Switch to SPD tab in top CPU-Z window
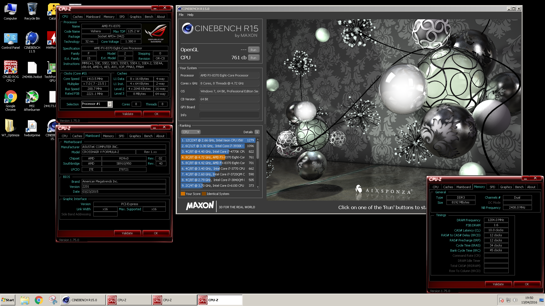The height and width of the screenshot is (306, 545). [122, 17]
